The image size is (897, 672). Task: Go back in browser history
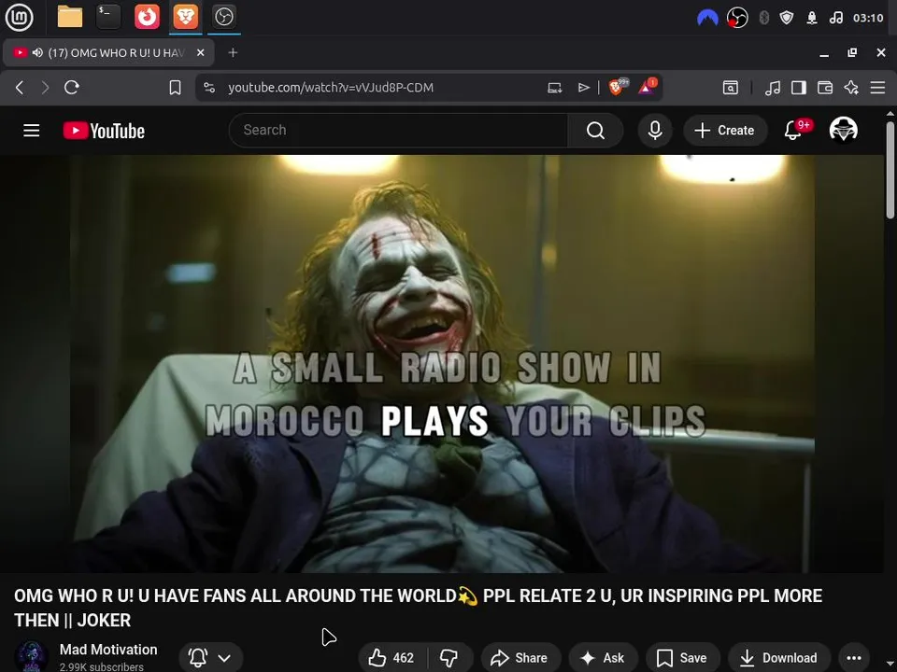click(x=20, y=88)
